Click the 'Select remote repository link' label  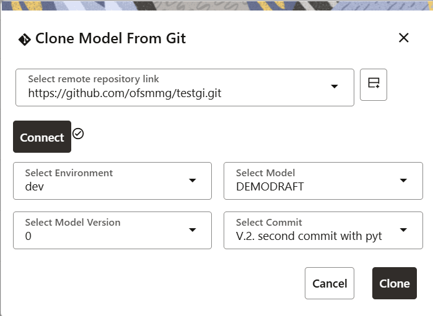94,79
